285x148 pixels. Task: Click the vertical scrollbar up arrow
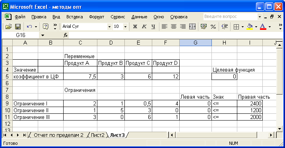[279, 45]
